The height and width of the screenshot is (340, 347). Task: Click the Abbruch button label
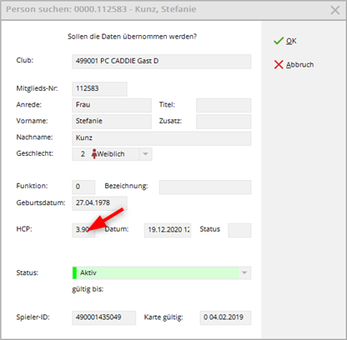click(299, 64)
